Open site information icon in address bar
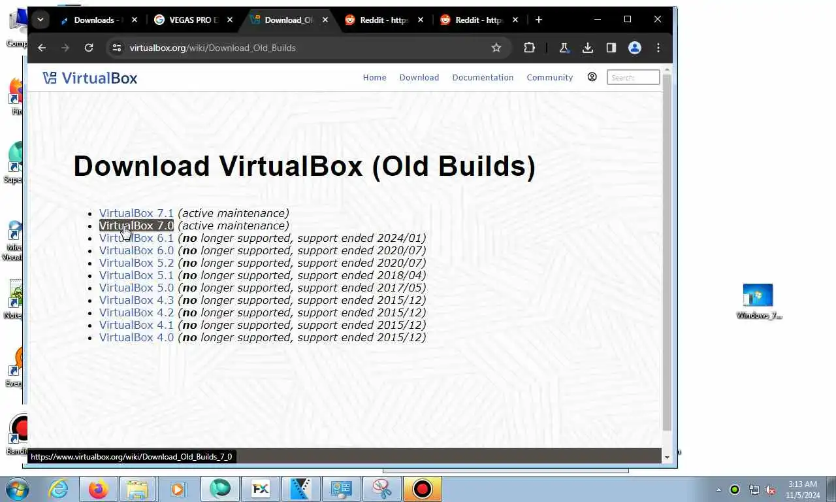836x502 pixels. pos(117,48)
